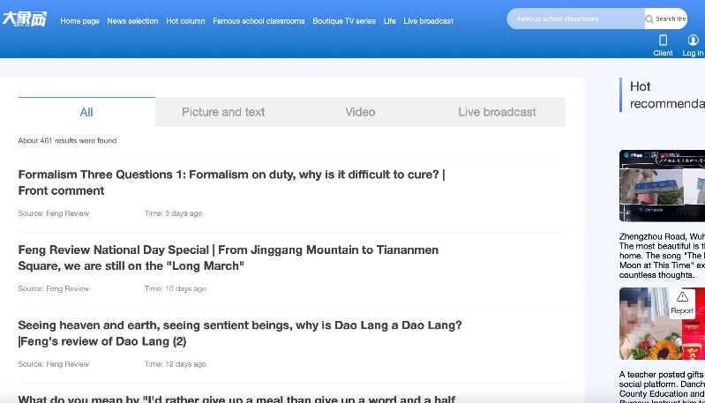Open the Life menu item
Image resolution: width=705 pixels, height=403 pixels.
[389, 21]
